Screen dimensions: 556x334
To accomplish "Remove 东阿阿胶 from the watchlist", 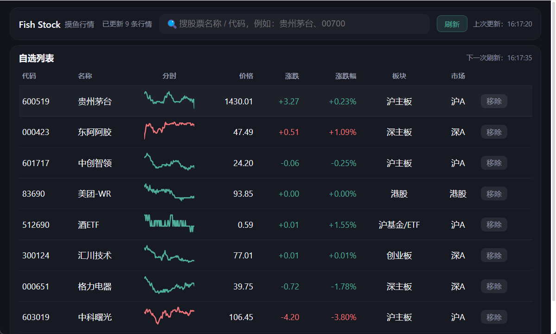I will [x=494, y=132].
